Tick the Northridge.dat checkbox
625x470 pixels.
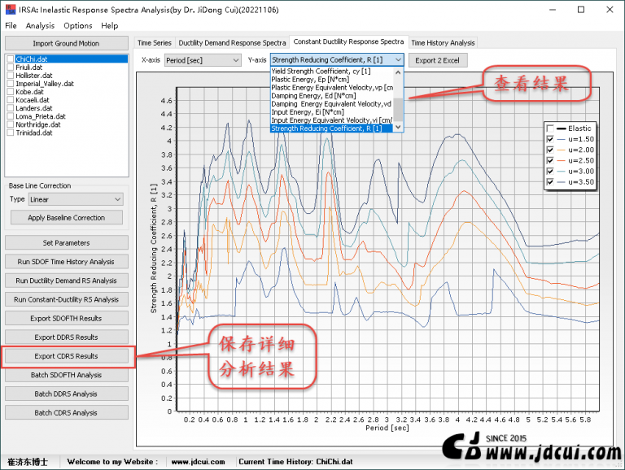click(10, 124)
